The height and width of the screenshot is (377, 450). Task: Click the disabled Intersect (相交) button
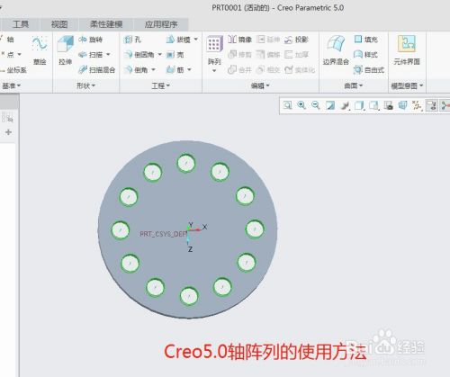pyautogui.click(x=268, y=70)
